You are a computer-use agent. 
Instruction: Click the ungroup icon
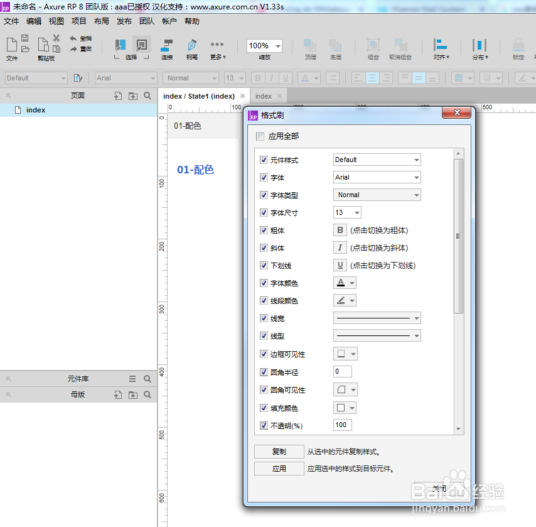tap(400, 45)
